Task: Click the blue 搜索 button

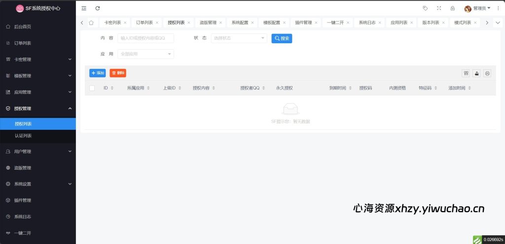Action: (282, 38)
